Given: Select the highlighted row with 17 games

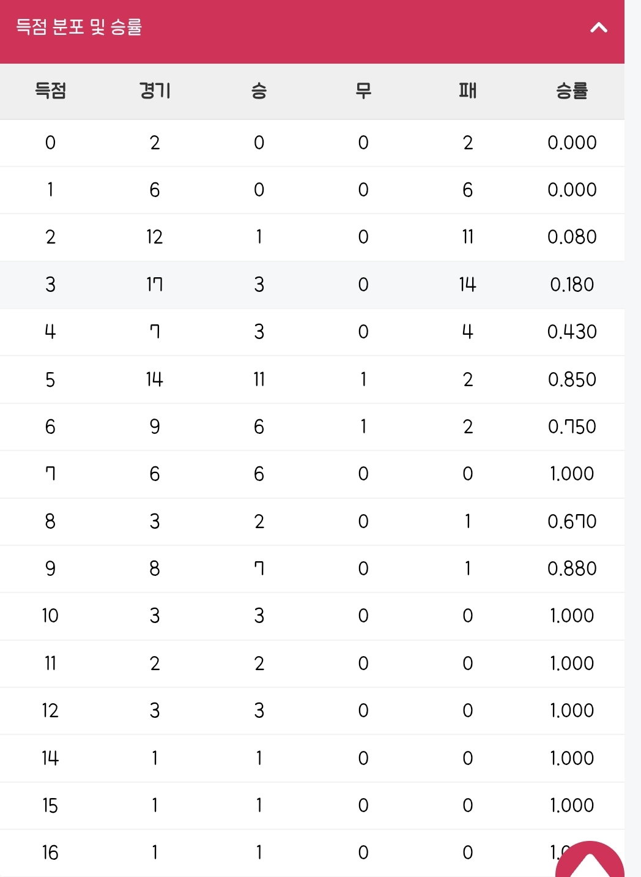Looking at the screenshot, I should [x=312, y=285].
